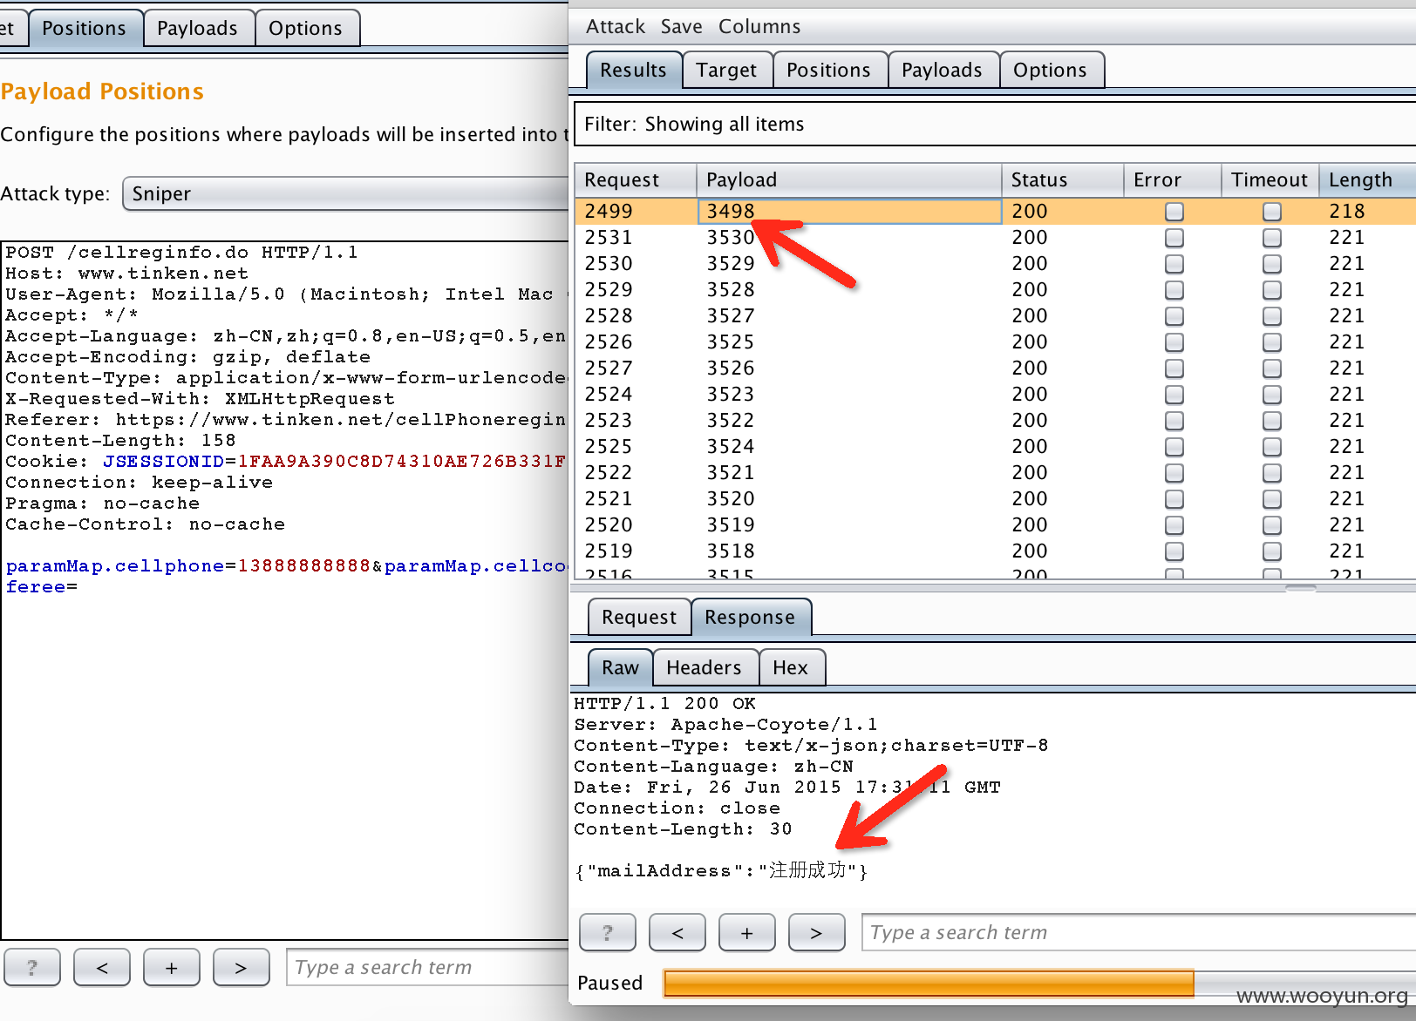This screenshot has width=1416, height=1021.
Task: Toggle Error checkbox for request 2526
Action: coord(1174,341)
